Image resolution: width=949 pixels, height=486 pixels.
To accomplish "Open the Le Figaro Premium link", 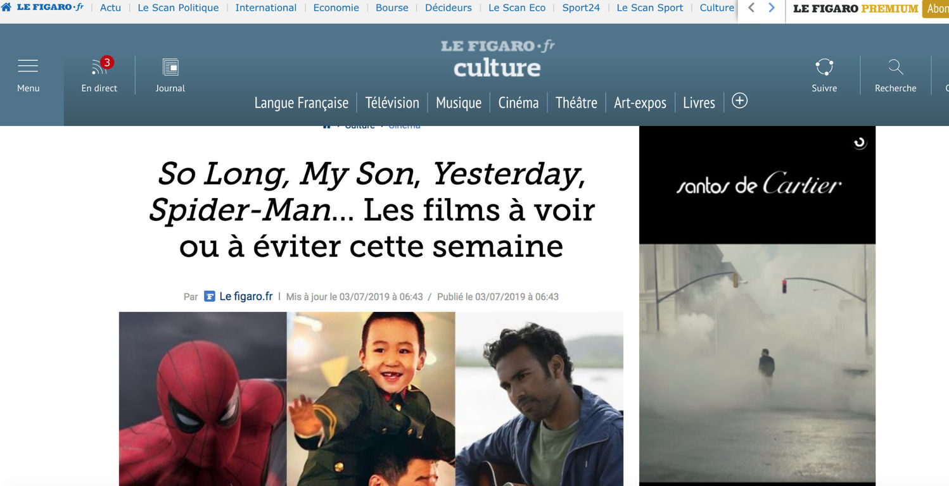I will coord(855,8).
